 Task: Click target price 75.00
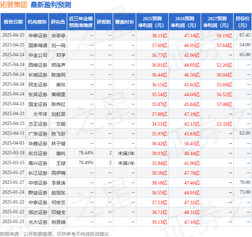pos(245,192)
